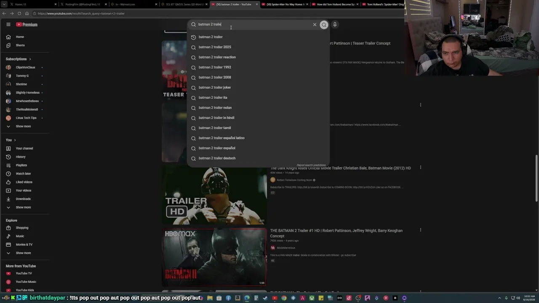Click the browser address bar URL
Viewport: 539px width, 303px height.
point(81,13)
